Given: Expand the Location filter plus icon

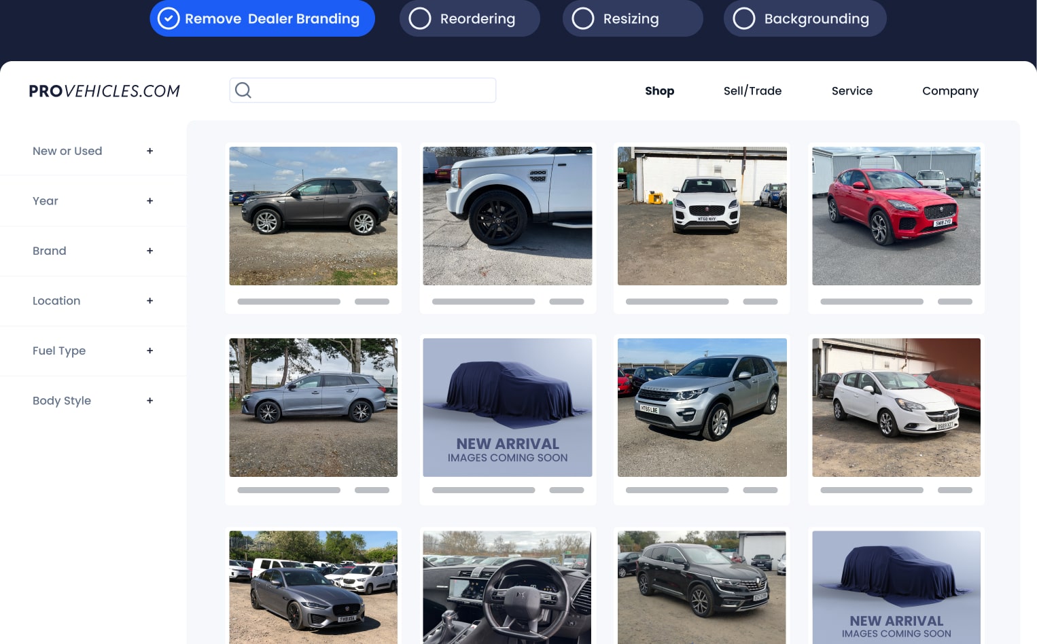Looking at the screenshot, I should (x=150, y=301).
